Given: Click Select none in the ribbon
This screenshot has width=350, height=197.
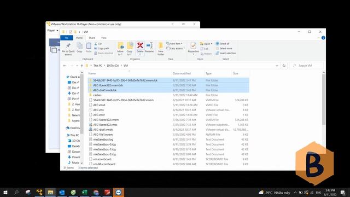Looking at the screenshot, I should coord(224,49).
